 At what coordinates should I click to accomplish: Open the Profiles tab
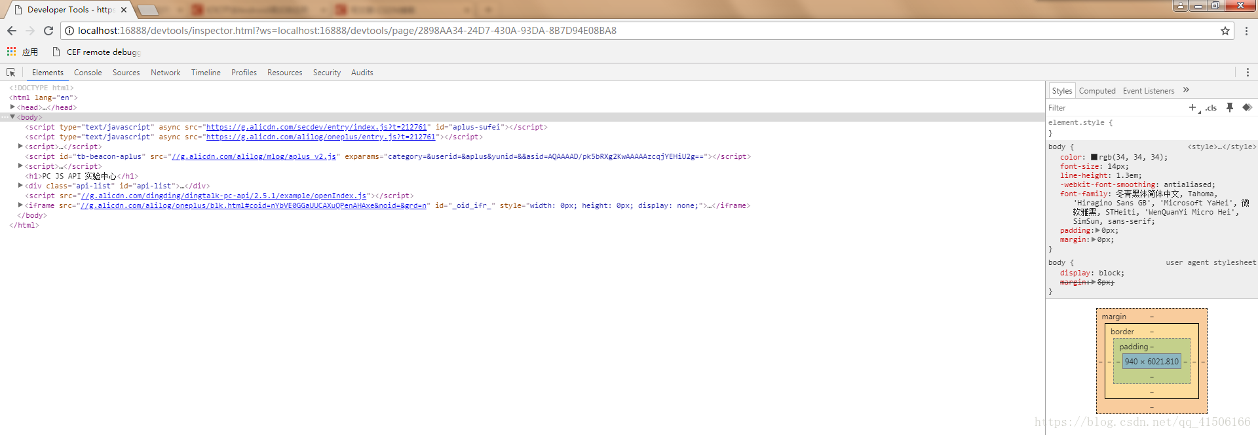tap(244, 73)
